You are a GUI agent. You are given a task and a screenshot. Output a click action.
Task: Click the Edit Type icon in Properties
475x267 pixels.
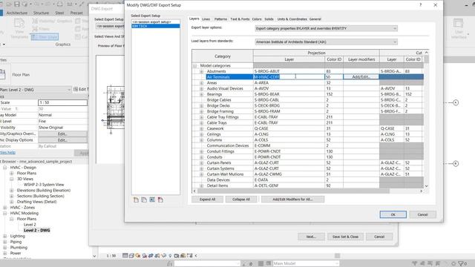pos(76,89)
